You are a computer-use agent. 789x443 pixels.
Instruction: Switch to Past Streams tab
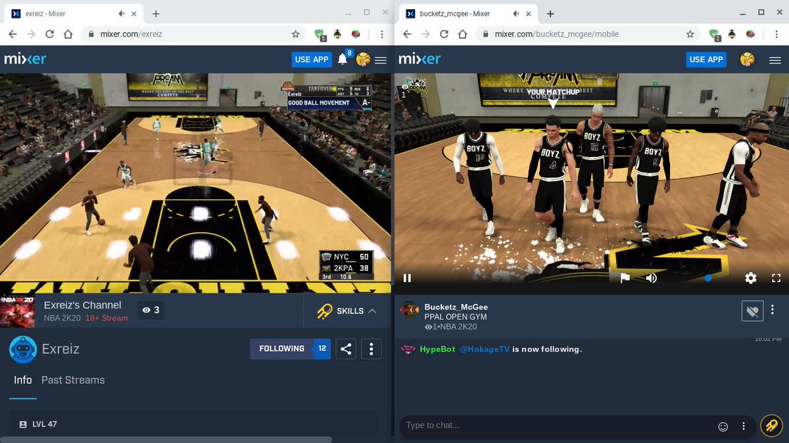point(73,380)
